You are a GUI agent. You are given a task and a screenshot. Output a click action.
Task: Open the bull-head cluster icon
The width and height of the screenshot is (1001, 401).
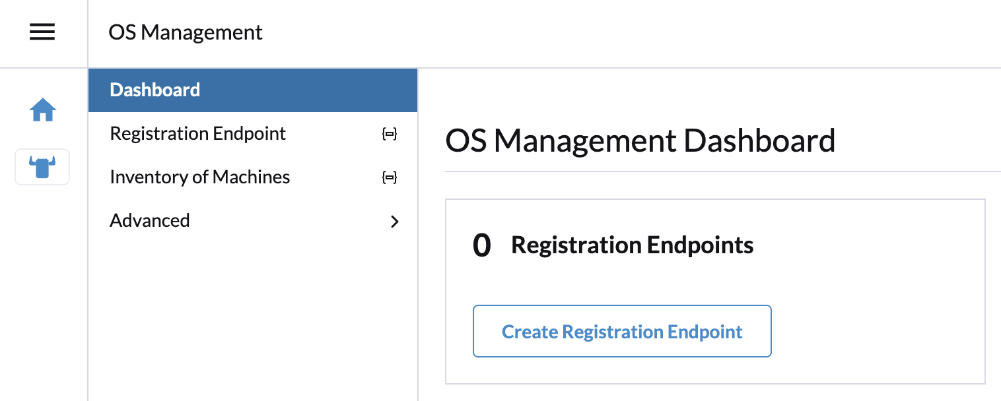43,167
